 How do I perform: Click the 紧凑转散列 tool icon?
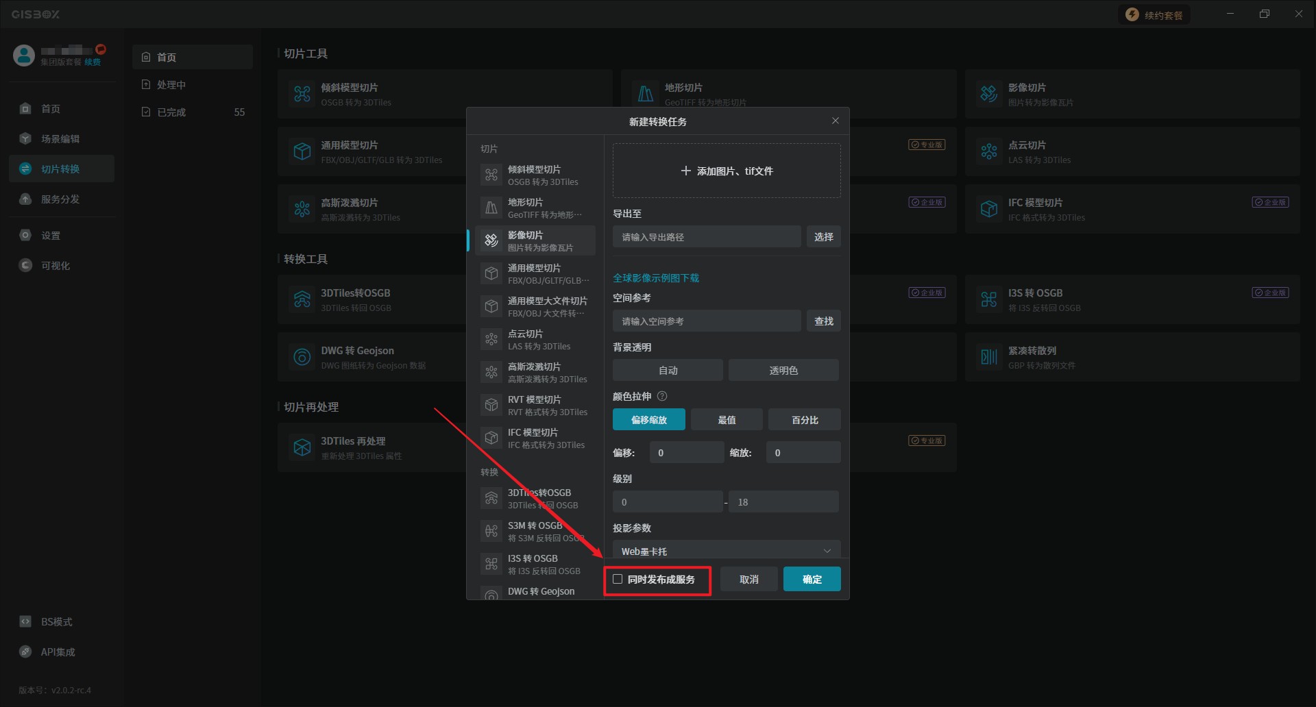pyautogui.click(x=988, y=357)
